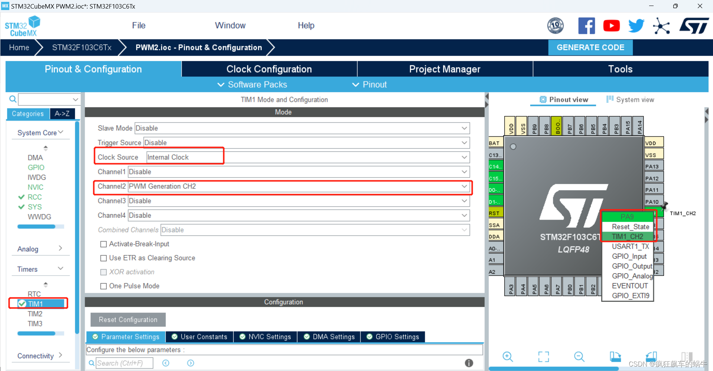Open the Help menu
This screenshot has width=713, height=371.
click(306, 25)
